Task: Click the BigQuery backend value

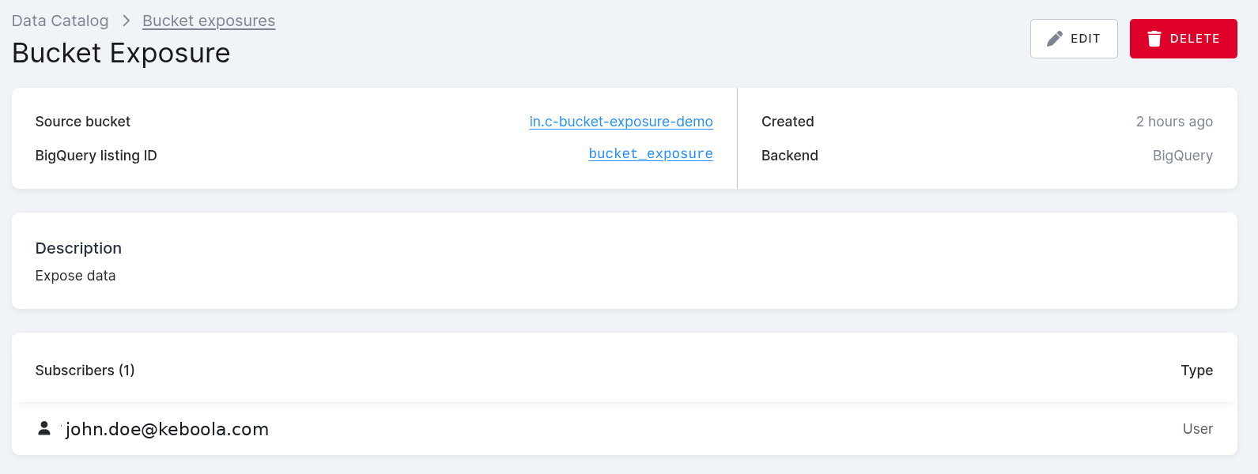Action: coord(1182,156)
